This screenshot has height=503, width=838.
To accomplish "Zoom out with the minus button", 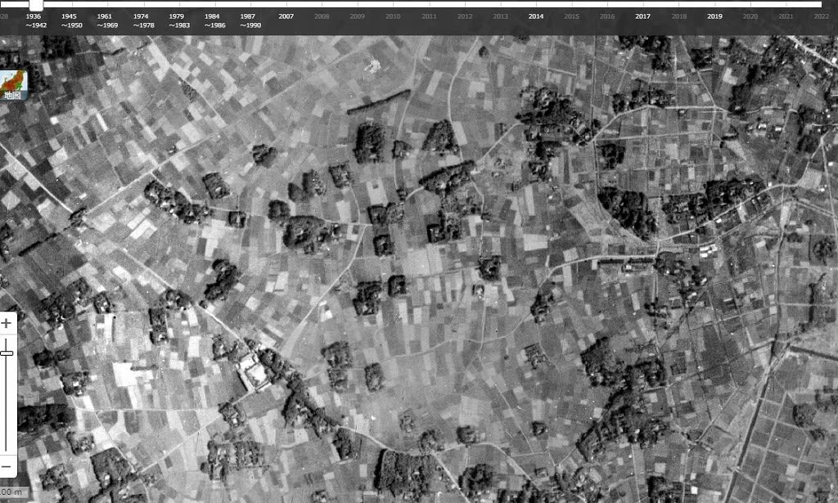I will (x=6, y=466).
